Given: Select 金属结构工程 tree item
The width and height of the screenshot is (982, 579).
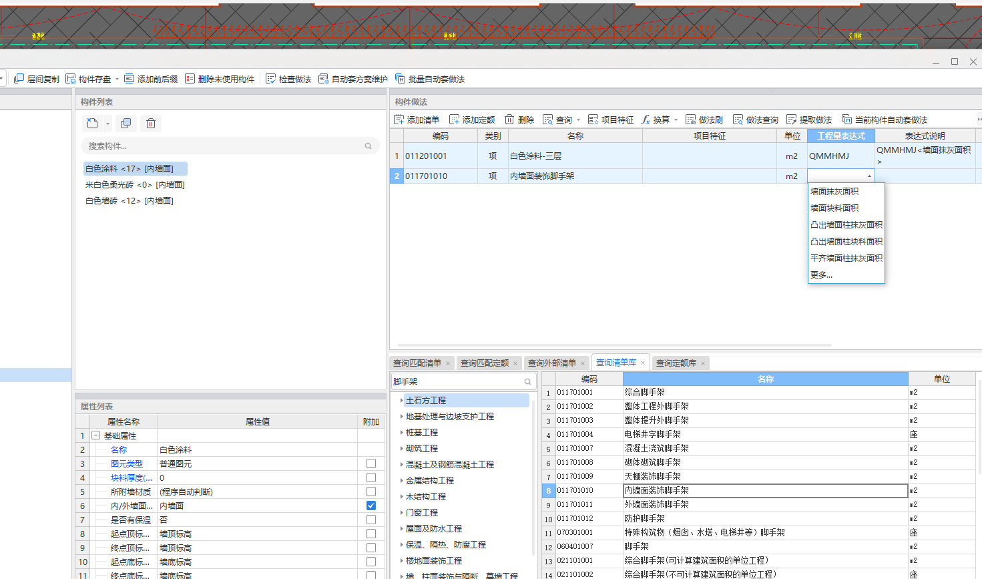Looking at the screenshot, I should (430, 480).
